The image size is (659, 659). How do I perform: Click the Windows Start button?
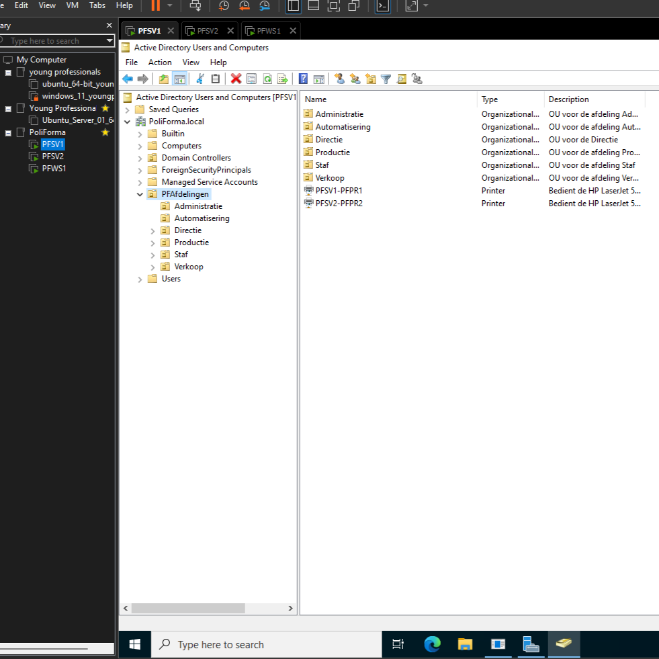click(134, 644)
